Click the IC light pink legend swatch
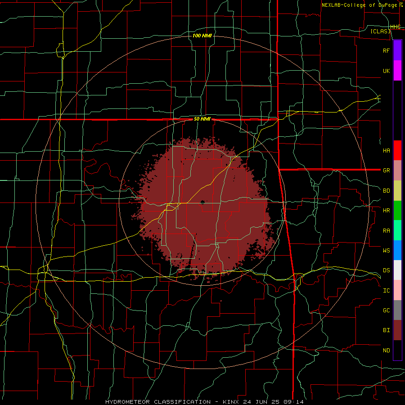 coord(397,290)
